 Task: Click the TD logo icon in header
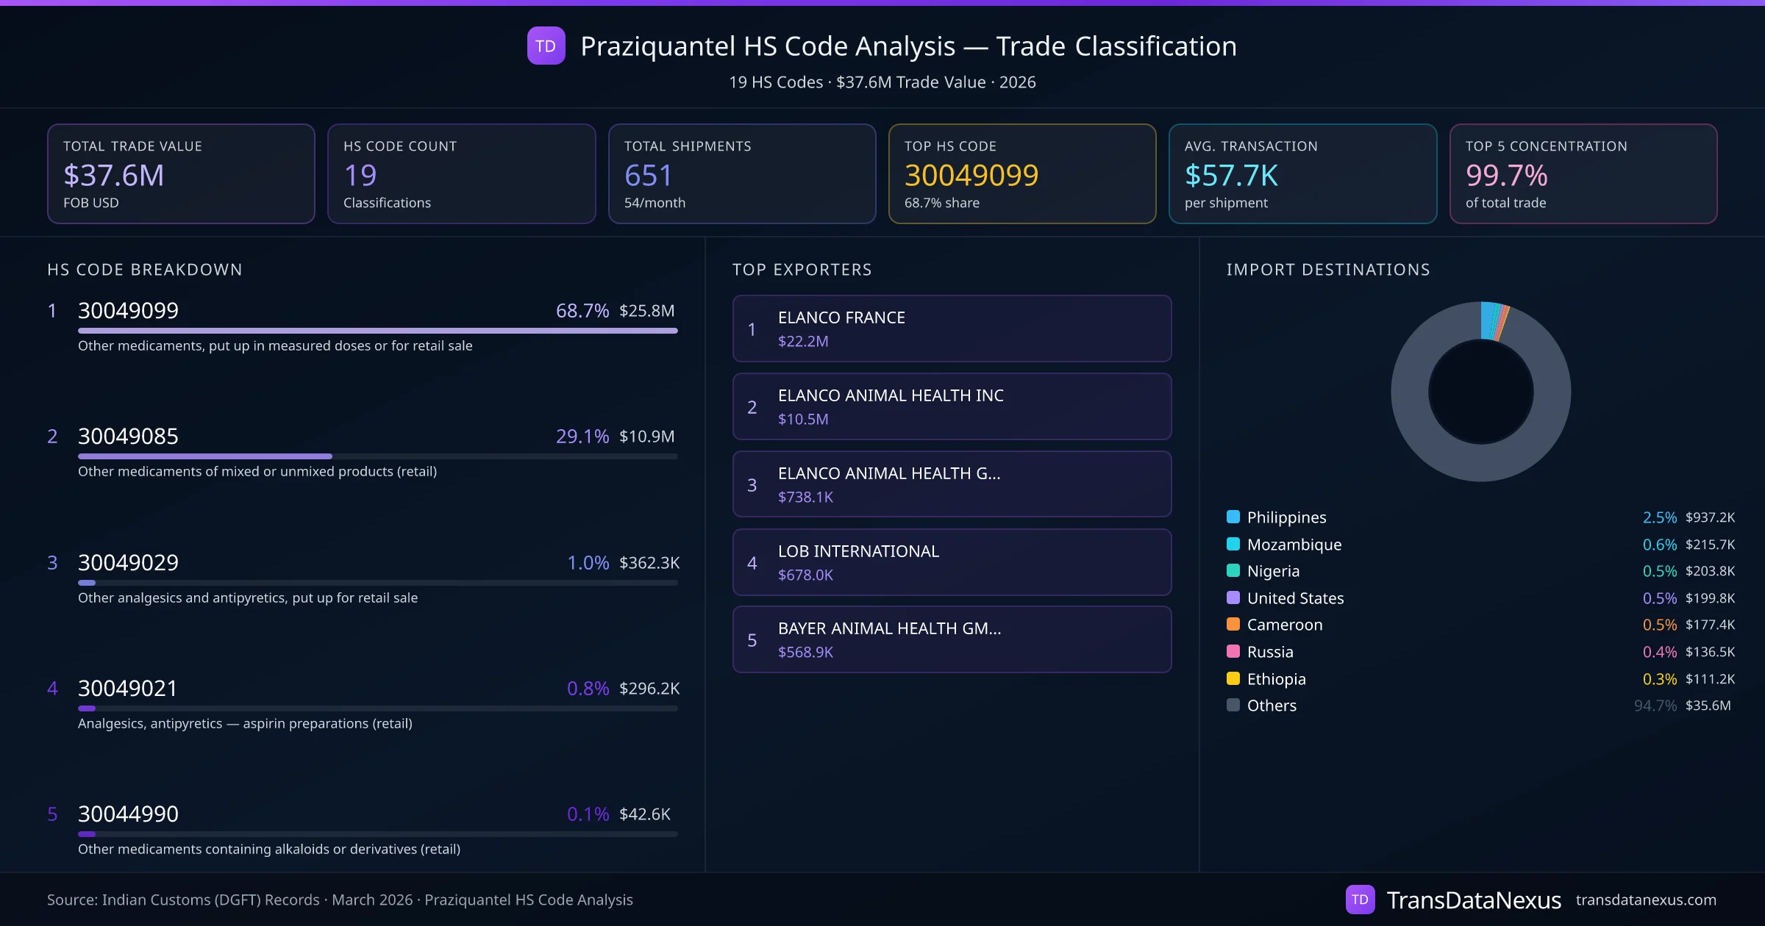(x=546, y=46)
